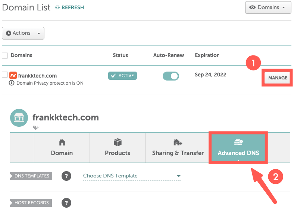
Task: Open the Sharing & Transfer tab
Action: coord(178,147)
